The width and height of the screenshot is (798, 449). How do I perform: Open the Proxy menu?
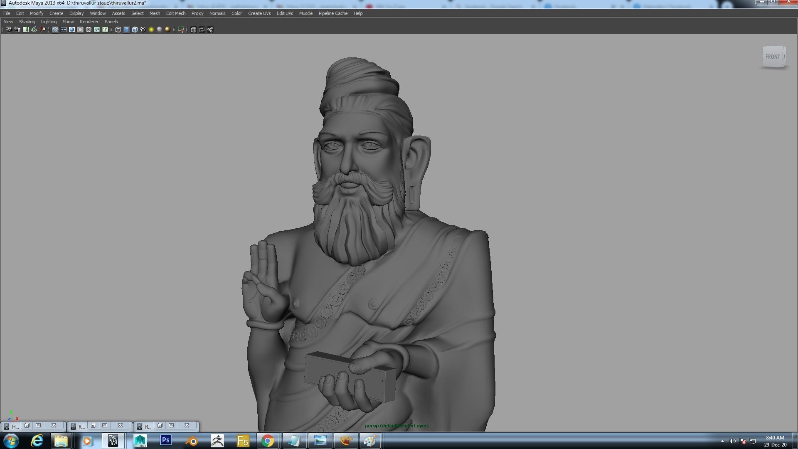(x=197, y=13)
